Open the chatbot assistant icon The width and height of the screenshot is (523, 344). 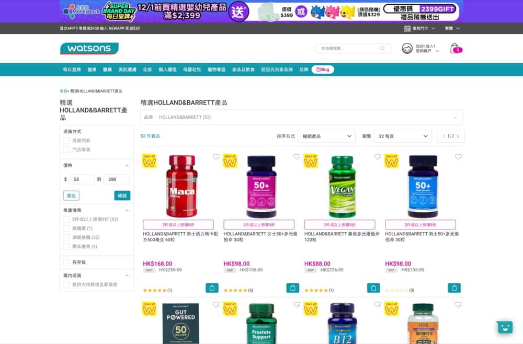(x=505, y=327)
